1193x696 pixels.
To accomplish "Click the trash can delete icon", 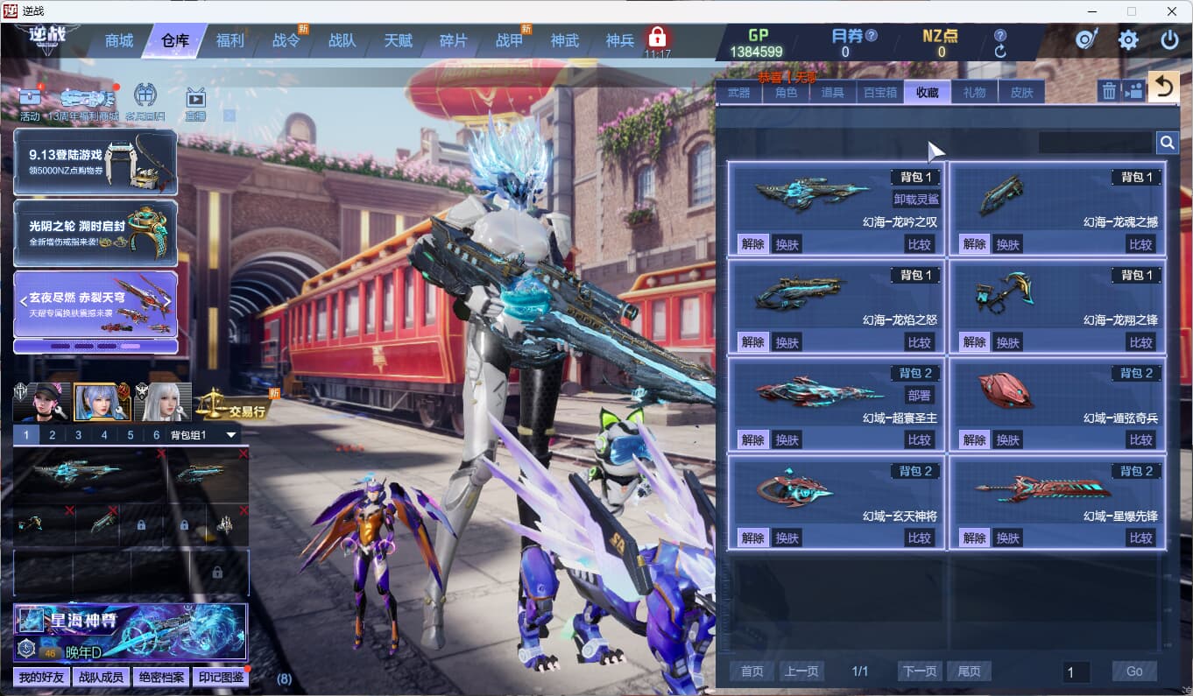I will pos(1109,90).
